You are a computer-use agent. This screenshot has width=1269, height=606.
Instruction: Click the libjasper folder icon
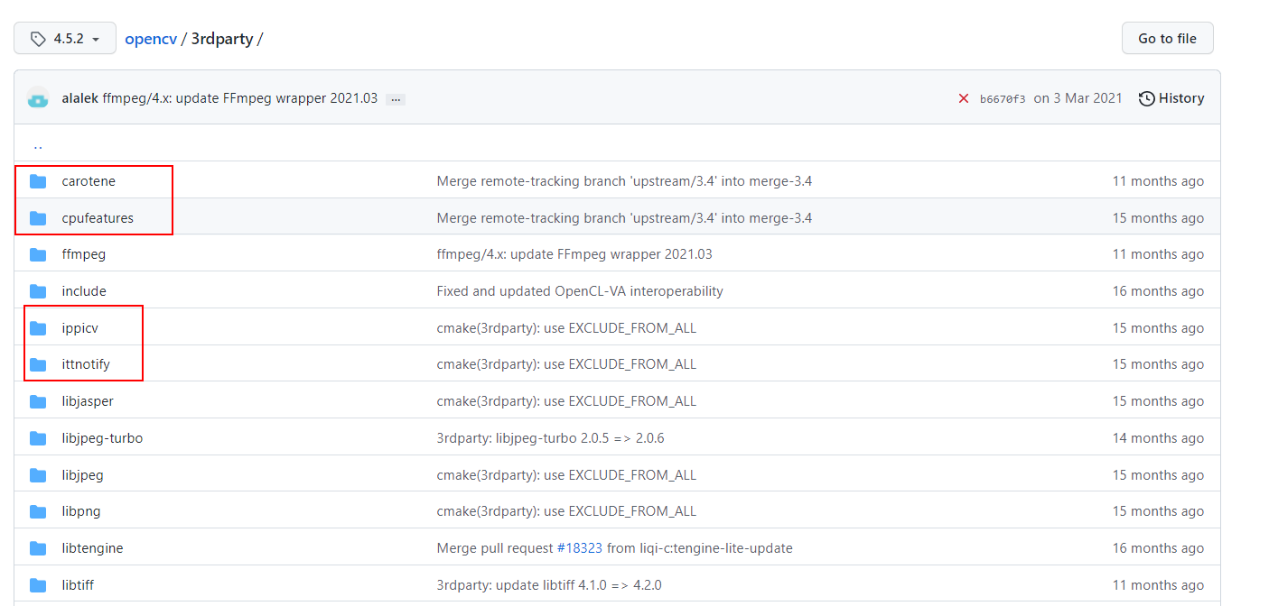coord(38,401)
